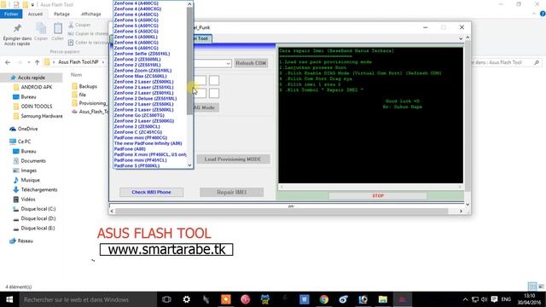
Task: Select Disque local (D:) drive
Action: (x=38, y=218)
